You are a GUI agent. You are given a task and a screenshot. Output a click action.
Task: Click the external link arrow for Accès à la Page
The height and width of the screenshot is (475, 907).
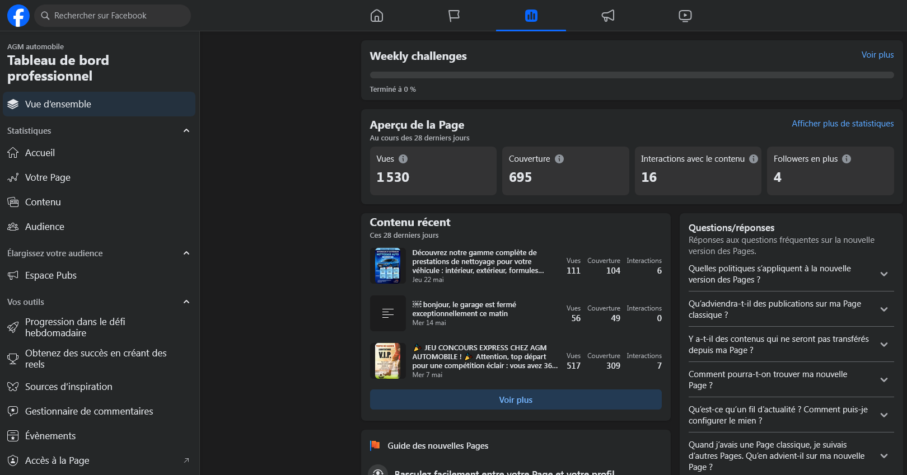pos(186,460)
